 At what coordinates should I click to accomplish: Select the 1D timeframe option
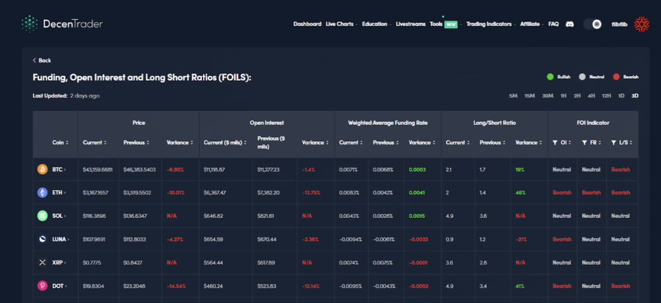[621, 96]
